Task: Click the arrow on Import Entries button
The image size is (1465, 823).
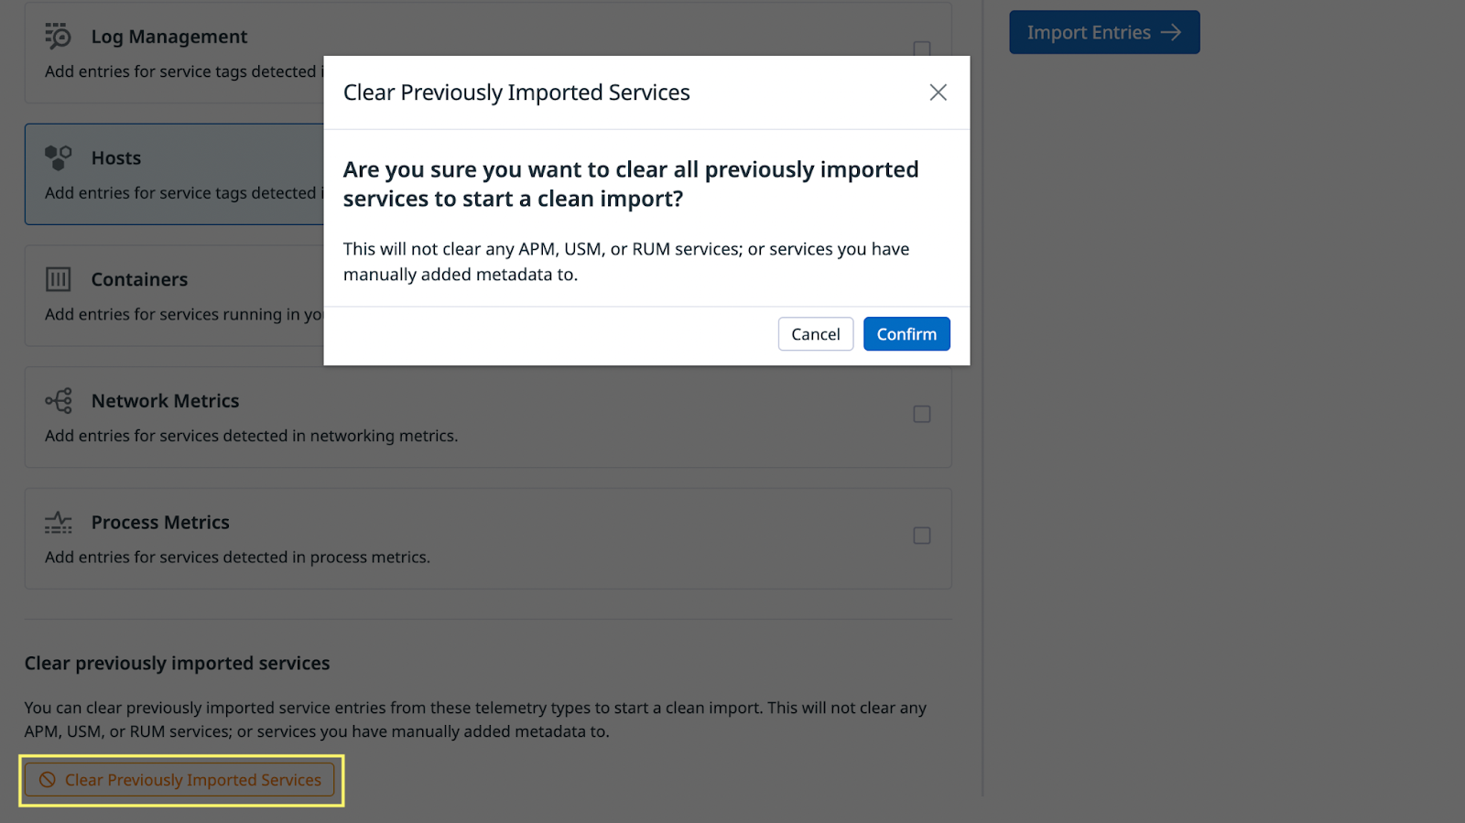Action: tap(1171, 33)
